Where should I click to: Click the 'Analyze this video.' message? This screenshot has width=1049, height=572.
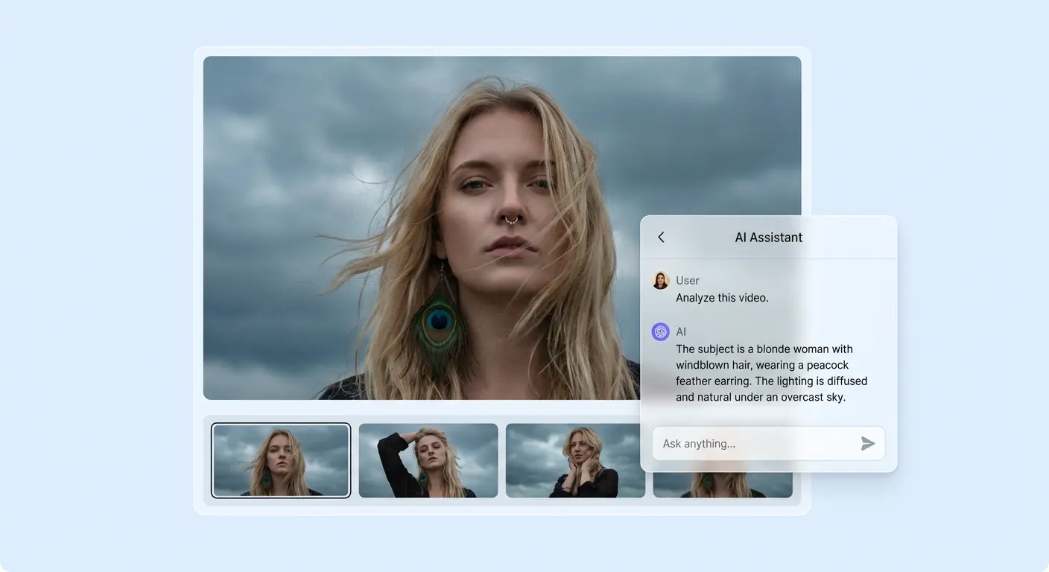pyautogui.click(x=721, y=297)
